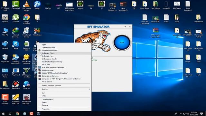
Task: Click 'UniExtract Files...' context menu item
Action: [48, 53]
